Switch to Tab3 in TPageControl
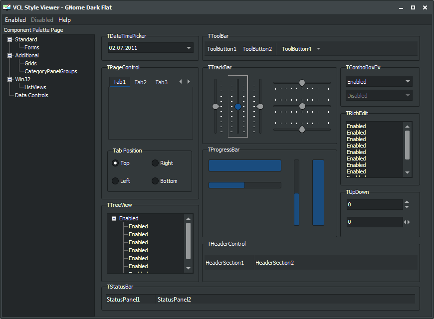This screenshot has width=434, height=319. 161,82
